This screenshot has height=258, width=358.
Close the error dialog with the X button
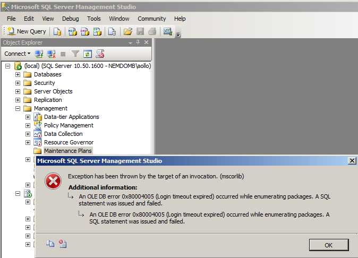[x=352, y=161]
